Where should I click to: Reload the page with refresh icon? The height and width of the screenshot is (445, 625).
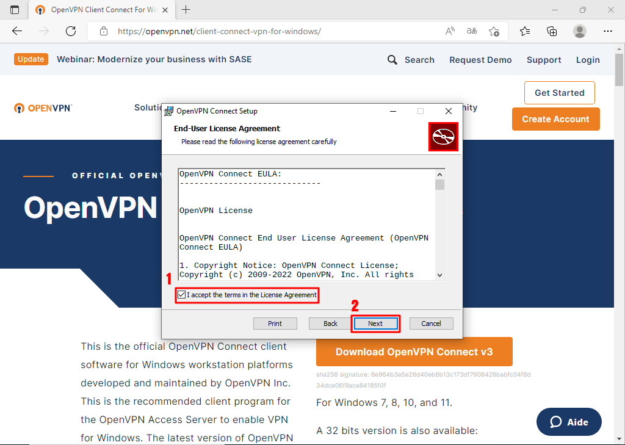click(71, 31)
